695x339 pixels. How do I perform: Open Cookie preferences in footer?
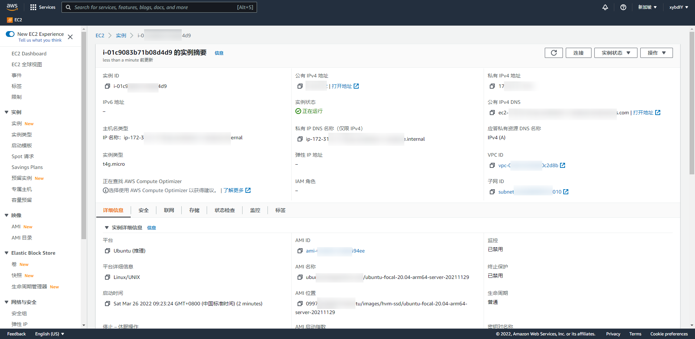click(669, 334)
